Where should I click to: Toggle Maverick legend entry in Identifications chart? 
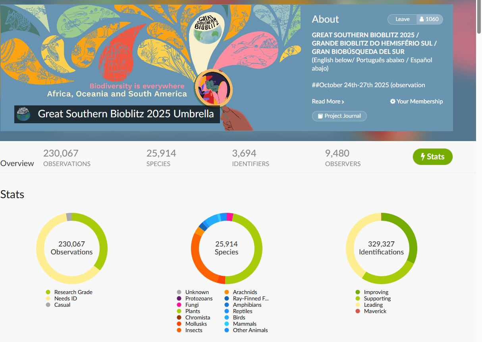(x=375, y=311)
